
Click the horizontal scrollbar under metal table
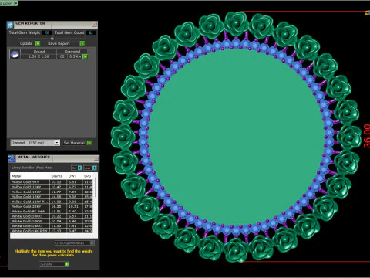(49, 236)
